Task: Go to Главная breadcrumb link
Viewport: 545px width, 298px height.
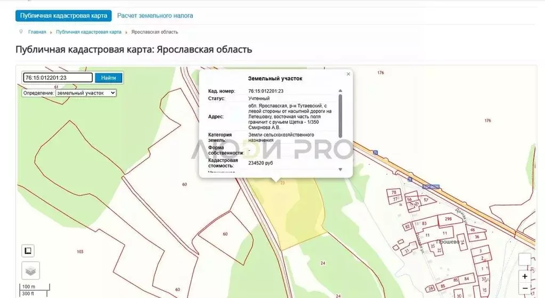Action: 37,32
